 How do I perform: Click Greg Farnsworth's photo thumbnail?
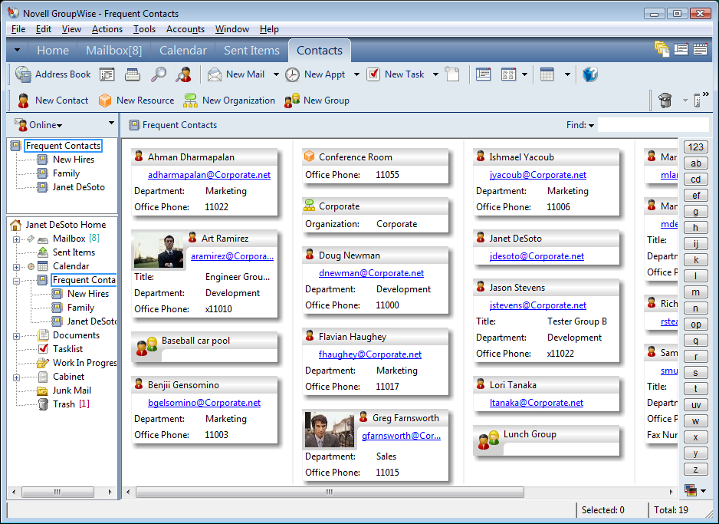point(330,430)
